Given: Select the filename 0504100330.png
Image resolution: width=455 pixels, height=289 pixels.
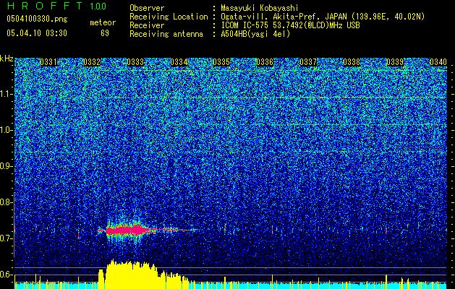Looking at the screenshot, I should point(37,20).
